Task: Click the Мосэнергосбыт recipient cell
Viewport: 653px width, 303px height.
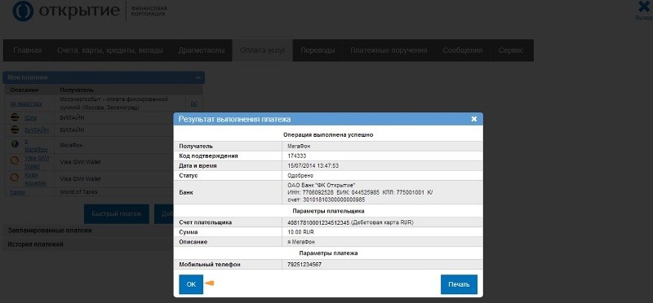Action: click(120, 103)
